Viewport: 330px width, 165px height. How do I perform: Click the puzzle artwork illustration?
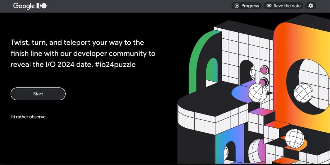(254, 90)
